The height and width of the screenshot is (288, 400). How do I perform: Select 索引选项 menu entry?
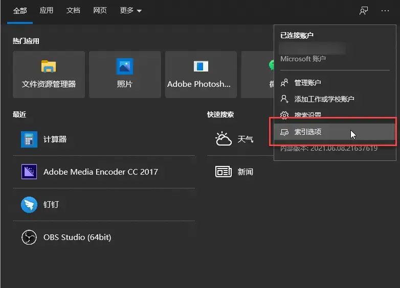coord(335,132)
